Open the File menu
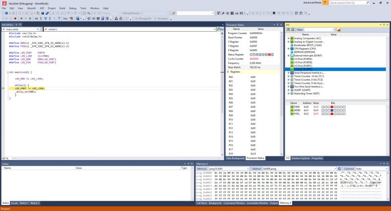The image size is (391, 211). (4, 8)
